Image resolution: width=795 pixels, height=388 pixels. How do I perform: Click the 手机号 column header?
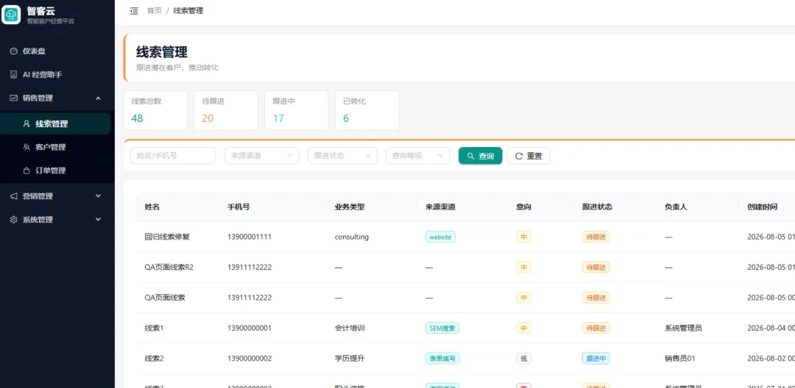click(239, 207)
